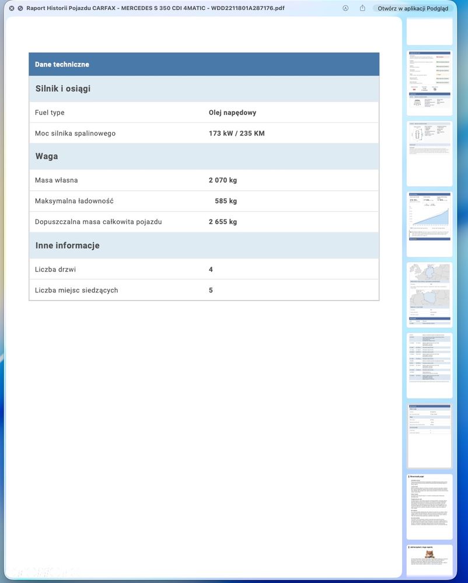Click 'Liczba miejsc siedzących' label
Image resolution: width=468 pixels, height=583 pixels.
(x=76, y=291)
